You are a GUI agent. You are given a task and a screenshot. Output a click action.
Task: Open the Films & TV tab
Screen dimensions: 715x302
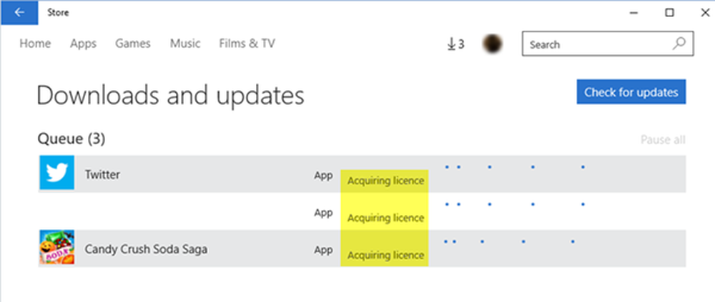(247, 44)
